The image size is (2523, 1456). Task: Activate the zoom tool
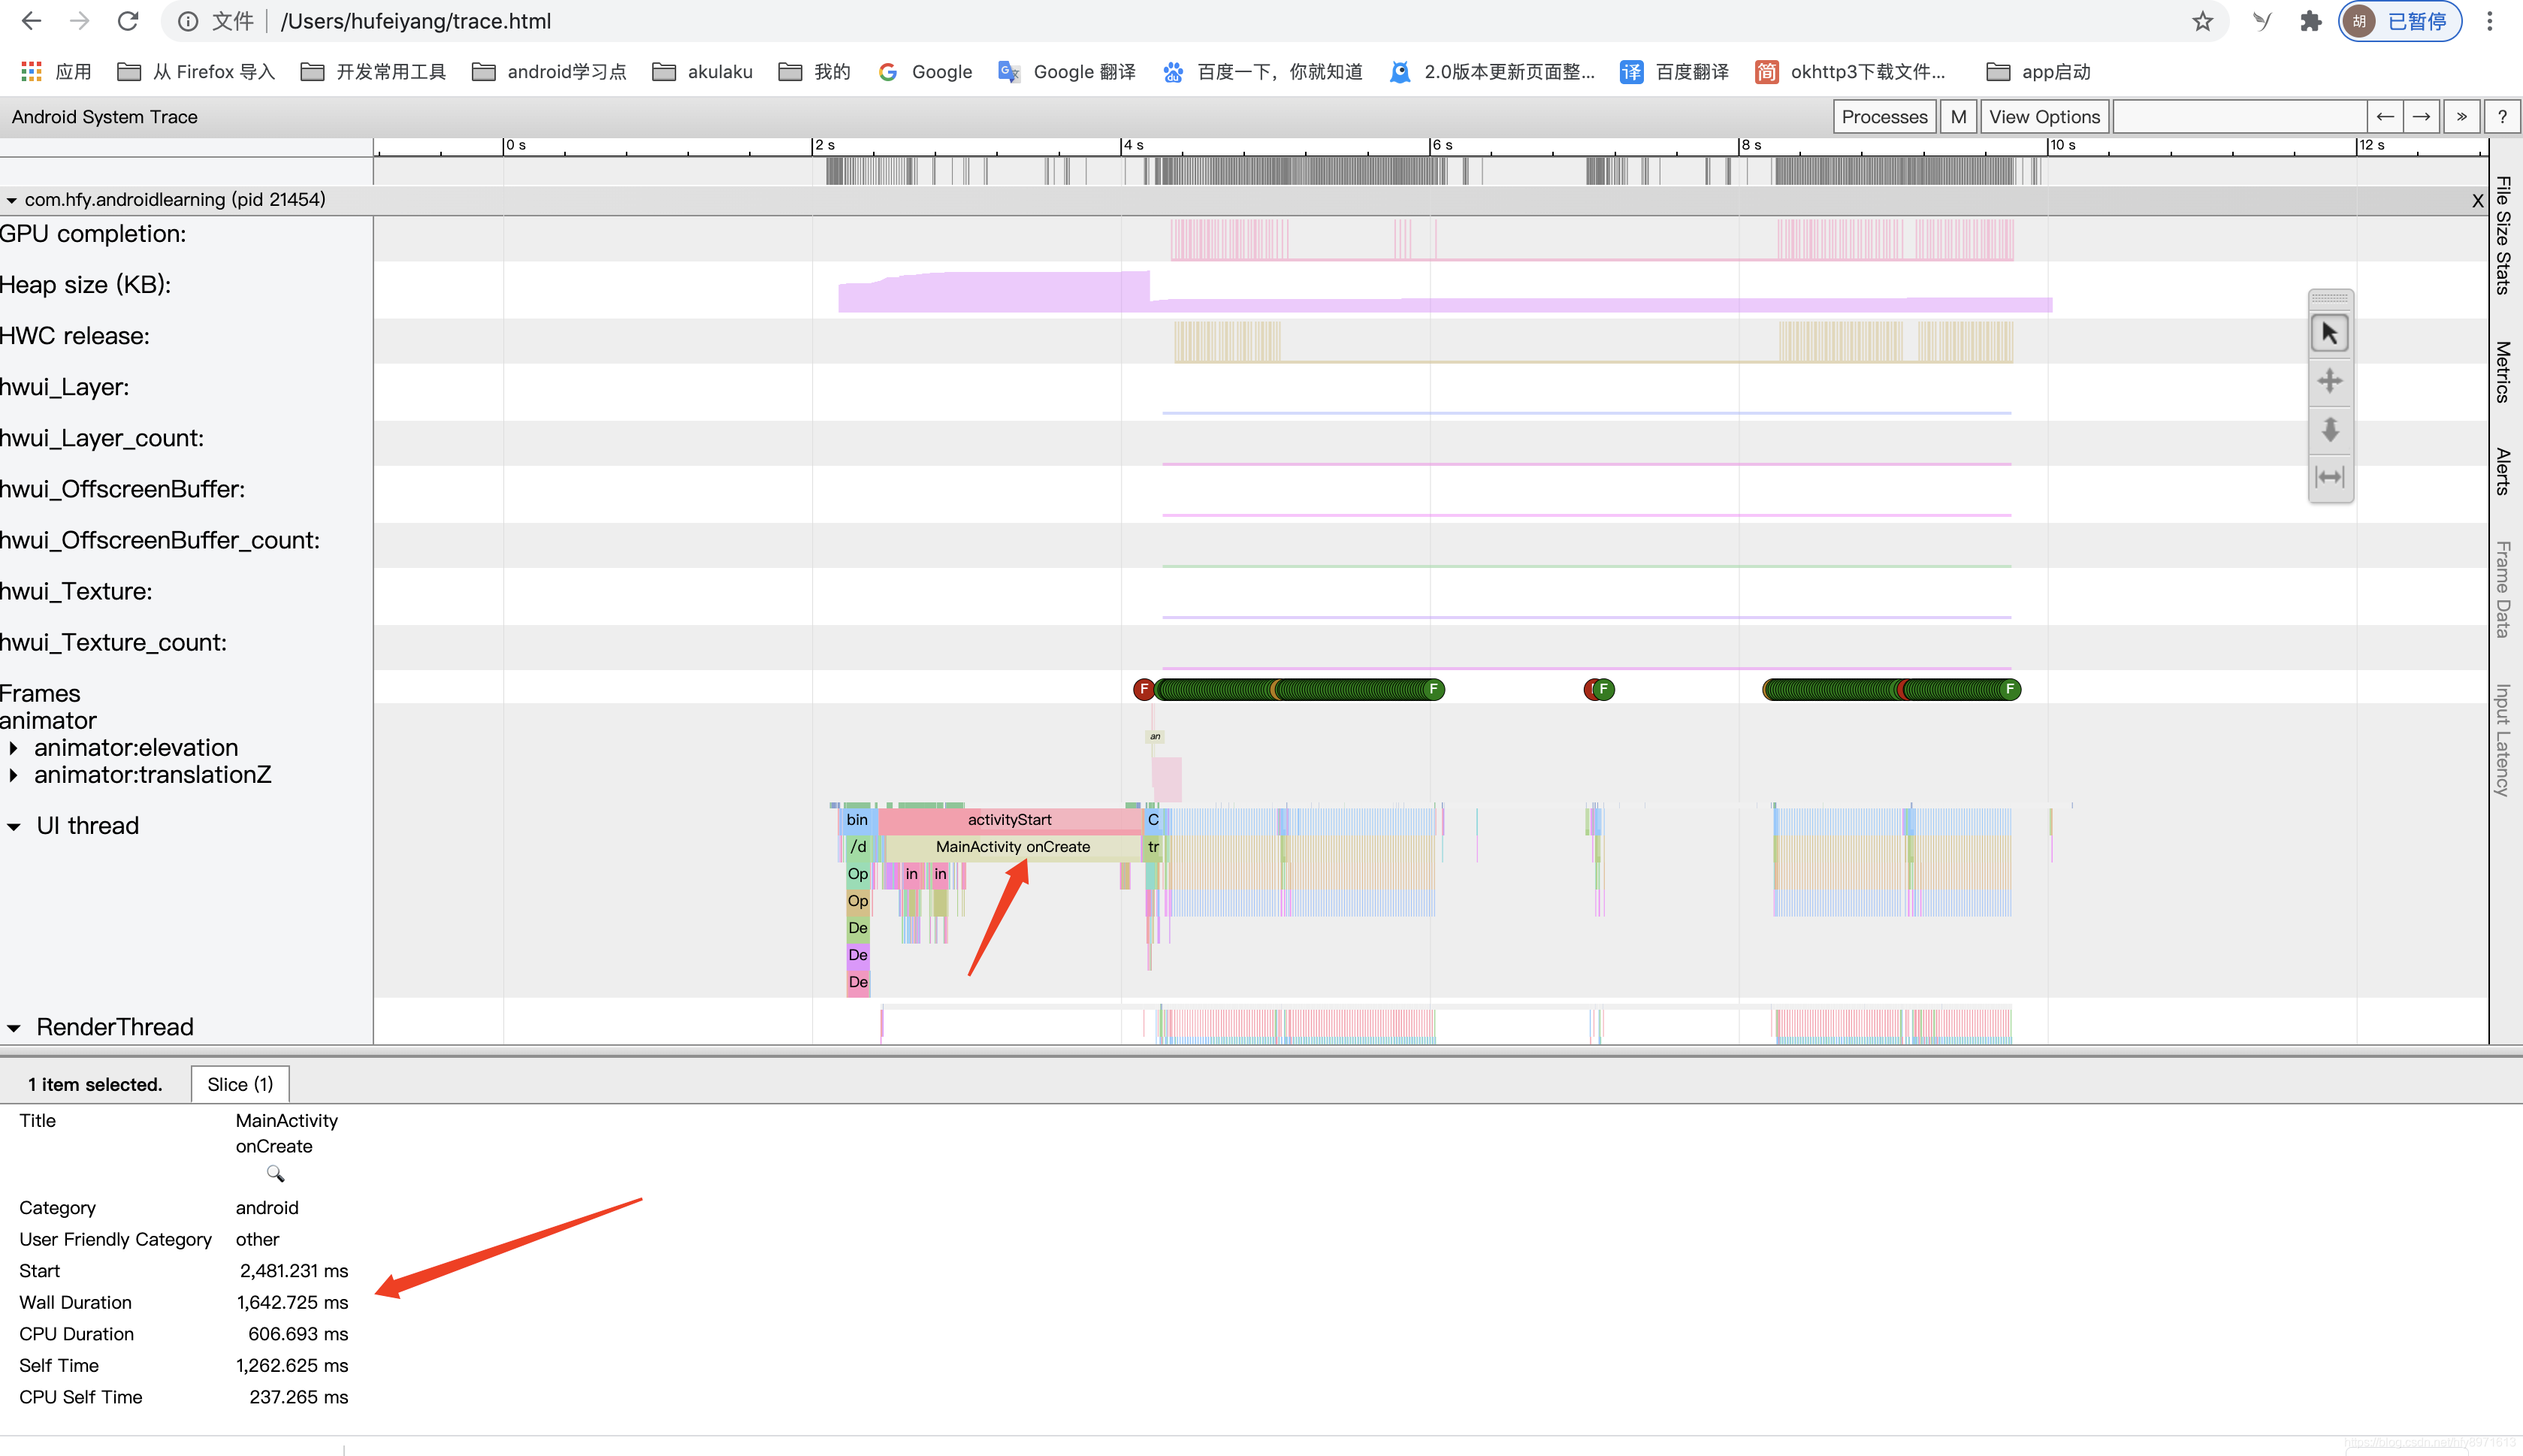pyautogui.click(x=2329, y=429)
